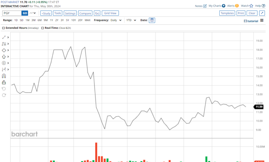Select the 5D range
This screenshot has height=162, width=269.
(x=21, y=20)
